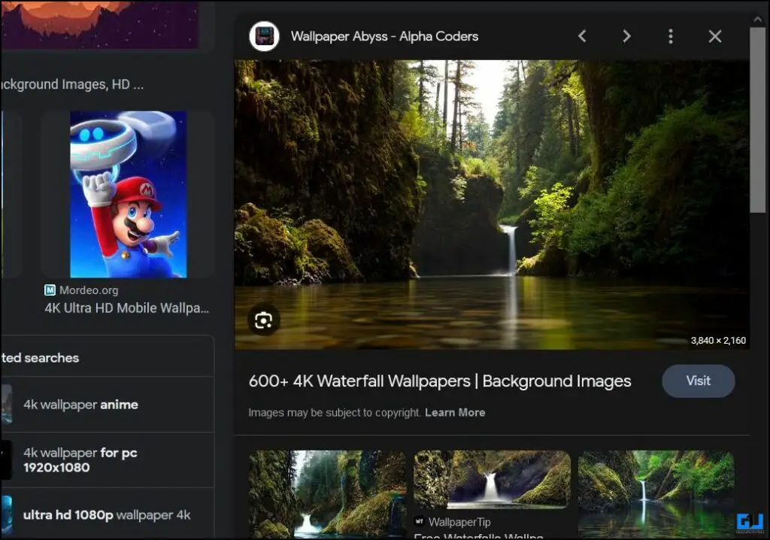The width and height of the screenshot is (770, 540).
Task: Click the Mordeo.org favicon icon
Action: click(x=50, y=290)
